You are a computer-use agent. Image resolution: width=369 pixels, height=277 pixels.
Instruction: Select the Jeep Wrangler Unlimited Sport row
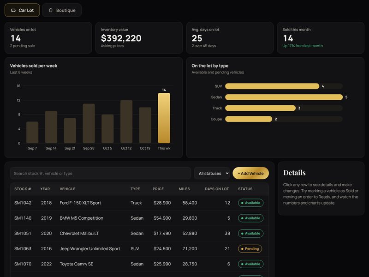pos(139,249)
